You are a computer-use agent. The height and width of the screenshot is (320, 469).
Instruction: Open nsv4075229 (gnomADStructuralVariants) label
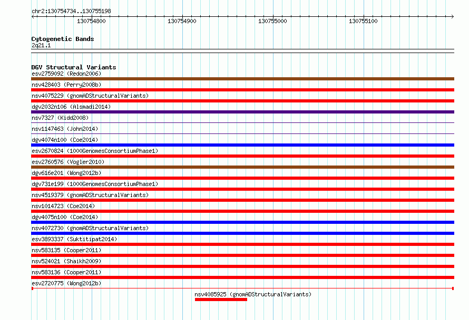tap(90, 96)
